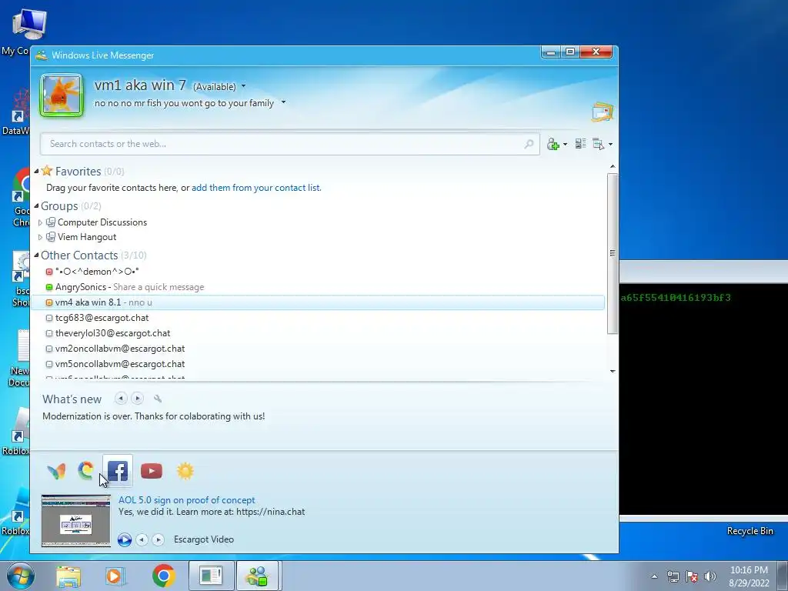The width and height of the screenshot is (788, 591).
Task: Select the Viem Hangout group name
Action: click(x=87, y=237)
